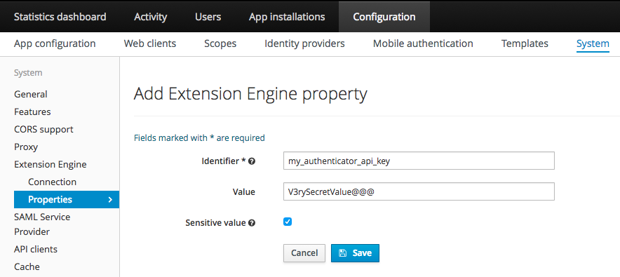Image resolution: width=620 pixels, height=277 pixels.
Task: Switch to App installations tab
Action: tap(287, 17)
